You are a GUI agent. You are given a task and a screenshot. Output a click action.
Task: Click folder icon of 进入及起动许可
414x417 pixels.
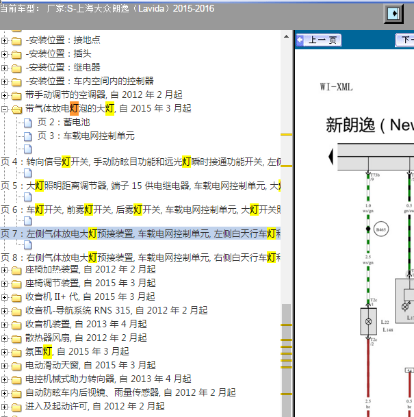[16, 407]
